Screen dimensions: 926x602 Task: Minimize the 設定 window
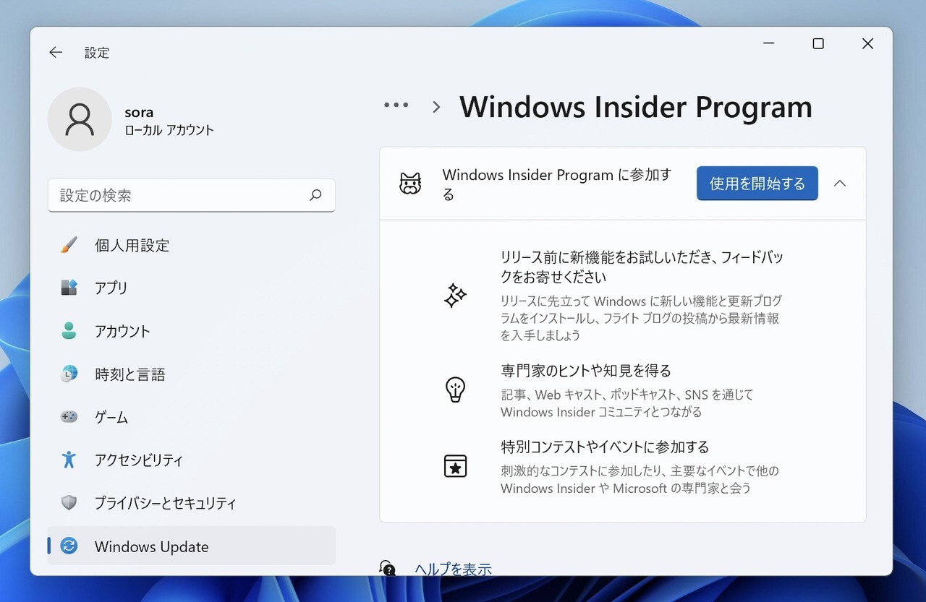coord(768,44)
